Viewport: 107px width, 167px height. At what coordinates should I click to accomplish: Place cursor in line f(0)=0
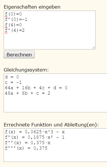(13, 14)
